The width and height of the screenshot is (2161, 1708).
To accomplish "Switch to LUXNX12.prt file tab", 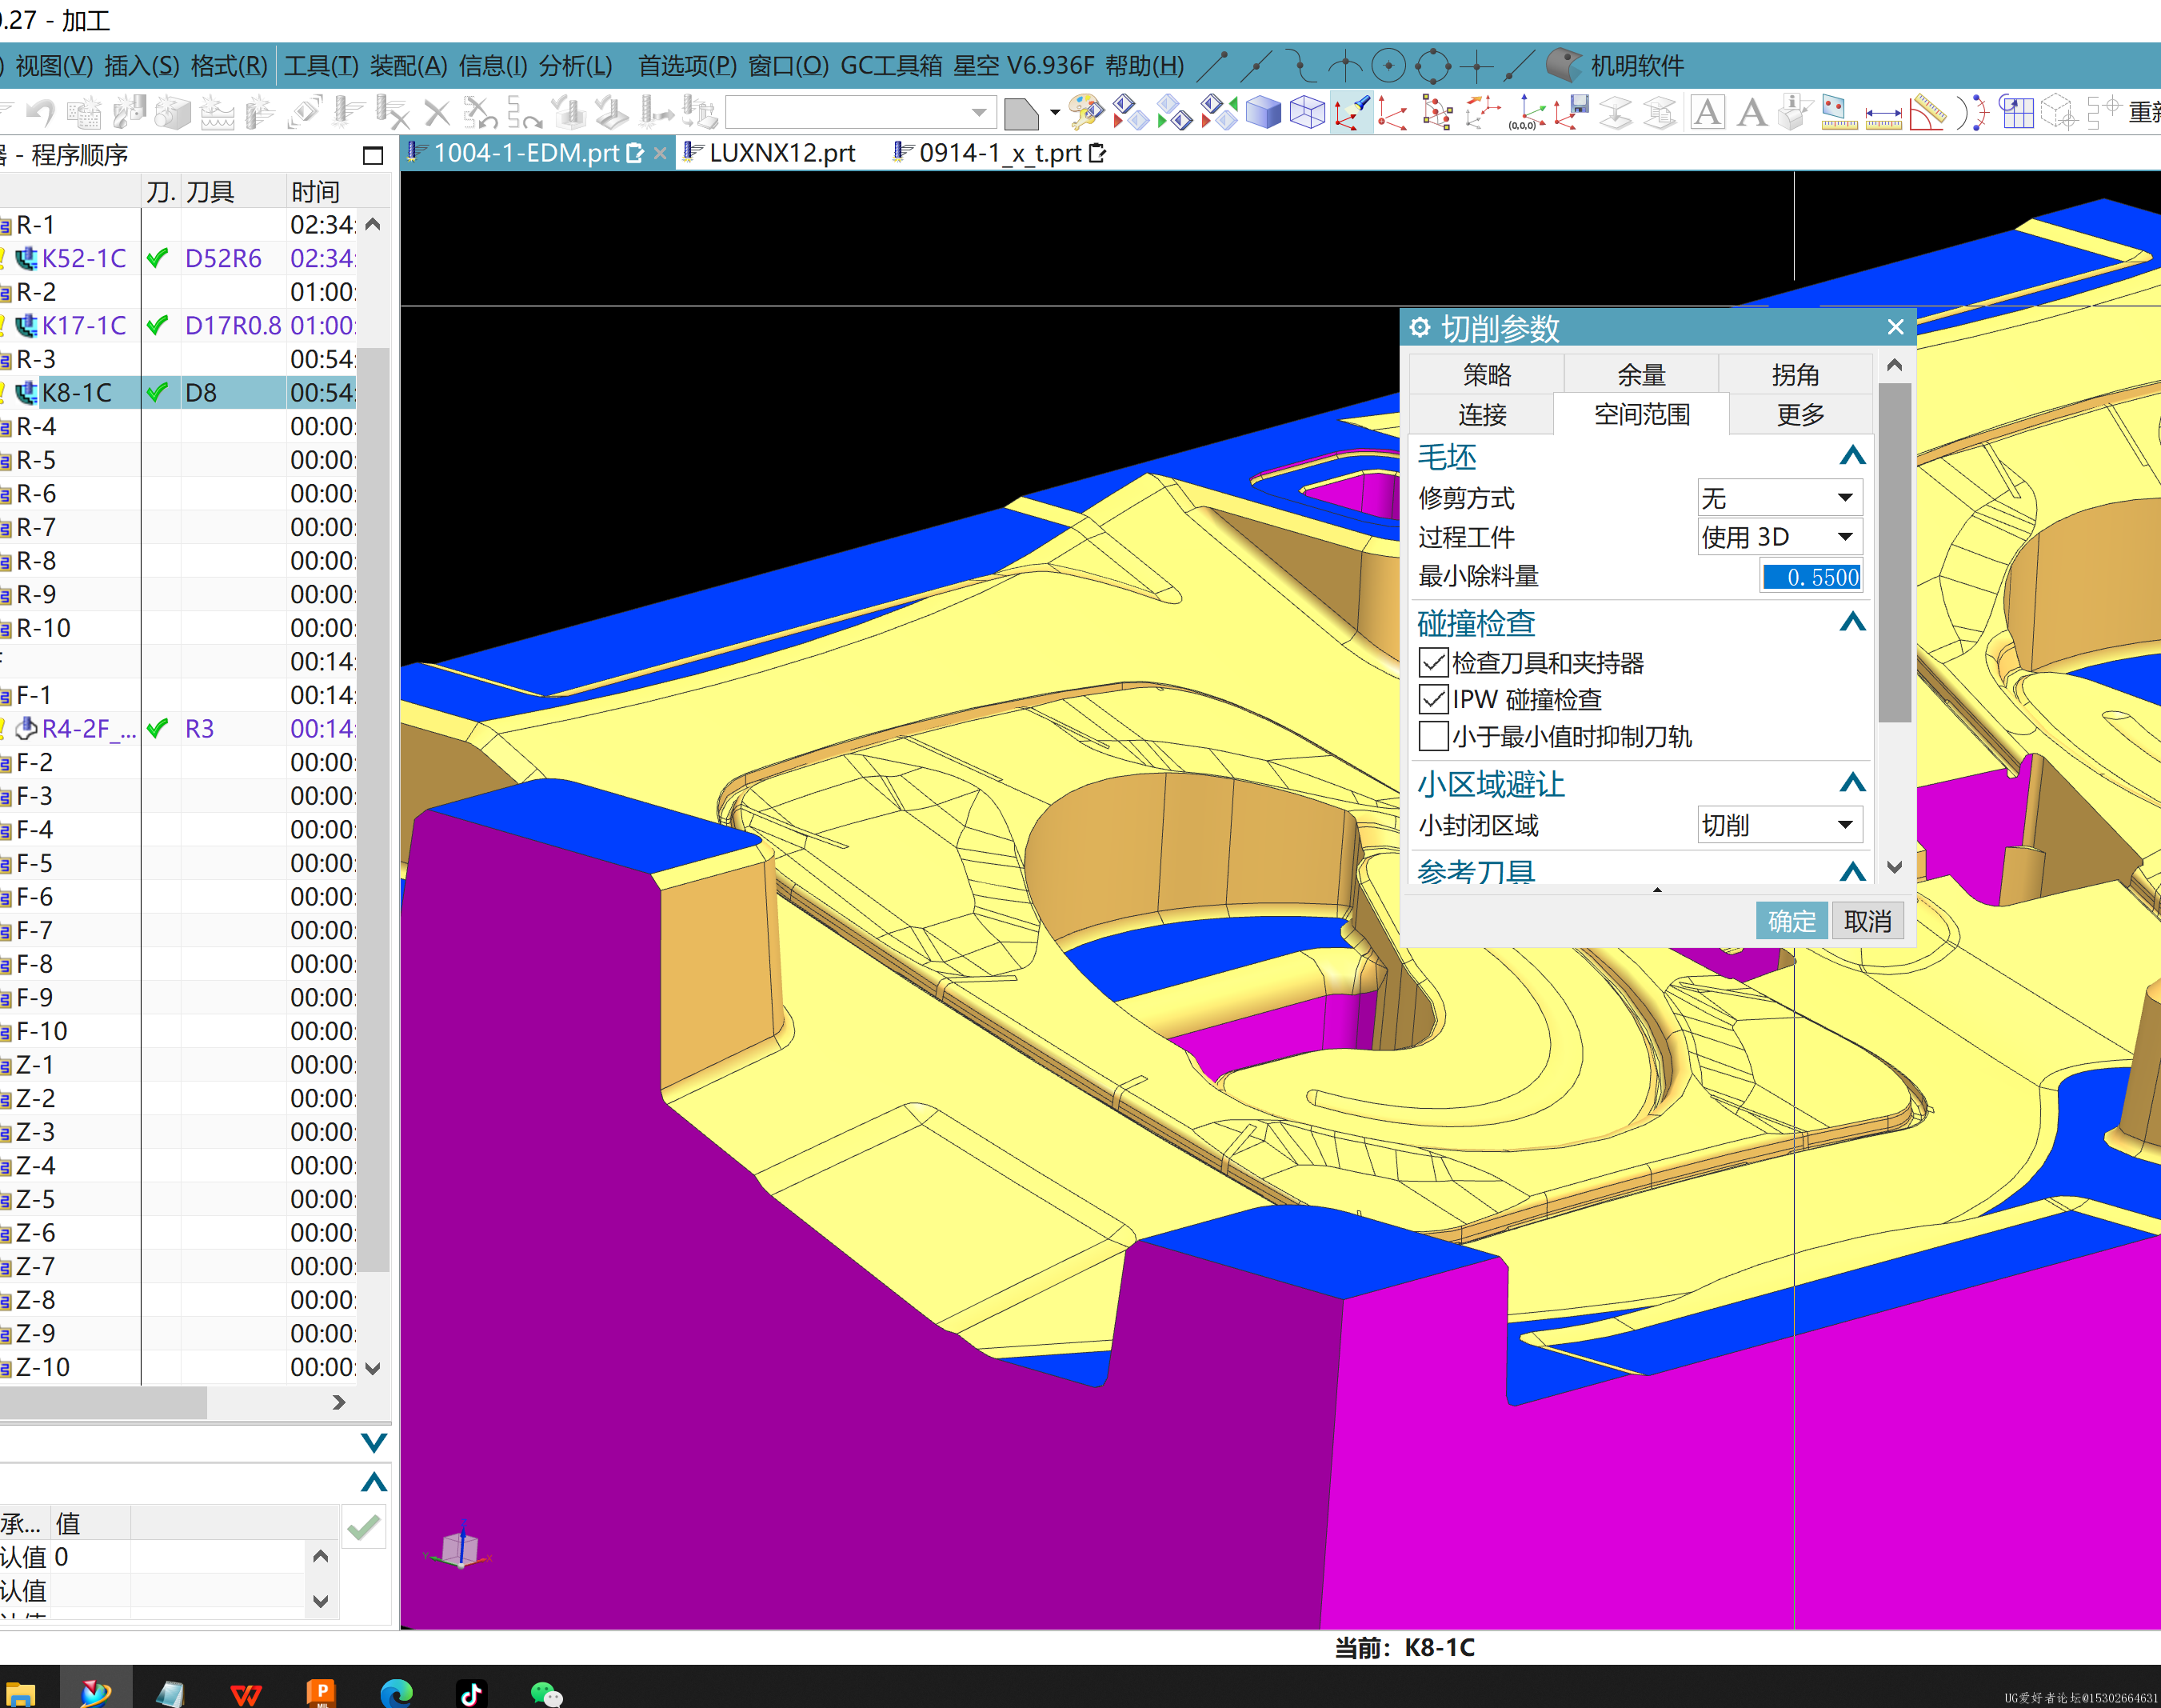I will pyautogui.click(x=771, y=153).
